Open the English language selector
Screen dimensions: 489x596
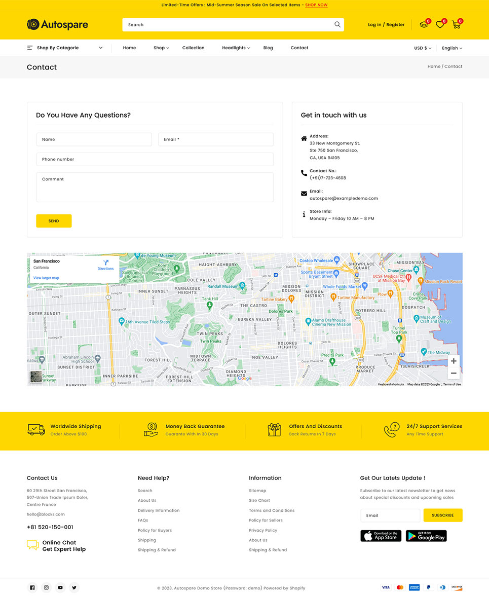click(x=452, y=48)
